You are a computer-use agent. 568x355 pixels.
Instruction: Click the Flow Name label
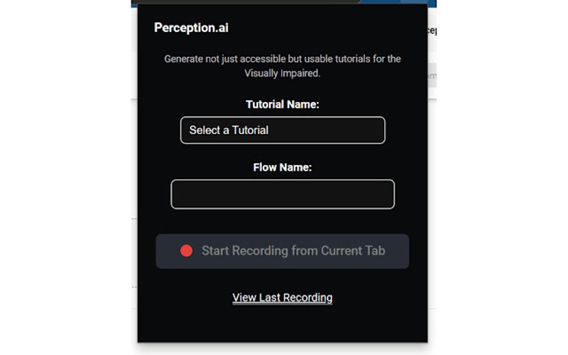(x=282, y=167)
